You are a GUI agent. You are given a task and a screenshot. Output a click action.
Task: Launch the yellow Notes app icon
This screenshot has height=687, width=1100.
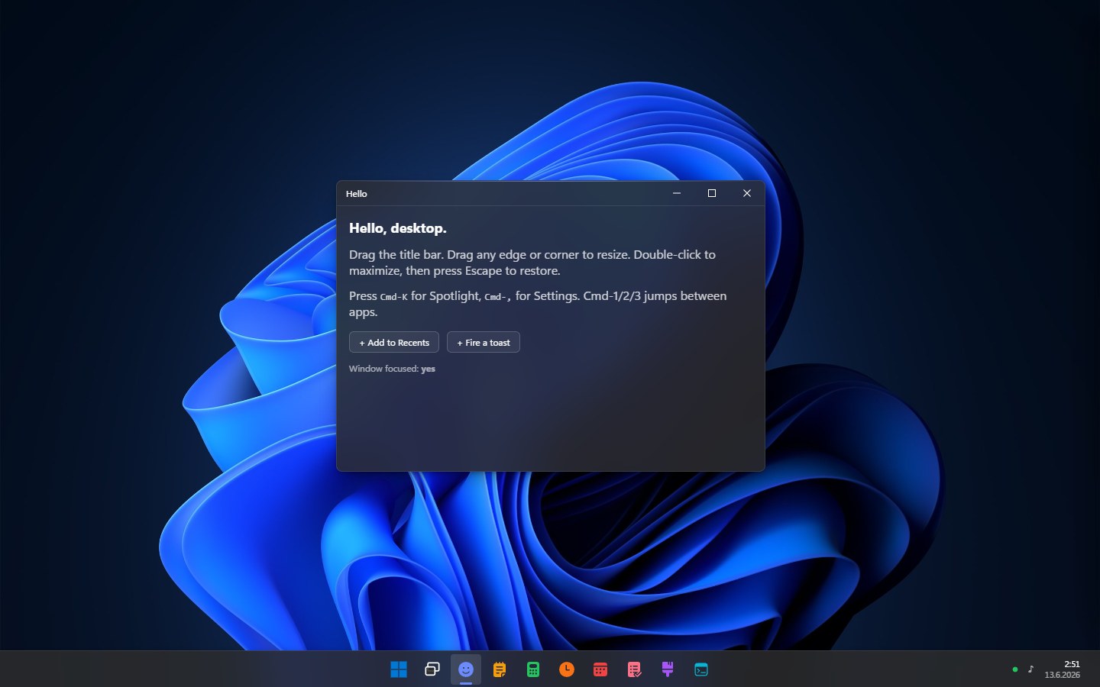pyautogui.click(x=500, y=669)
